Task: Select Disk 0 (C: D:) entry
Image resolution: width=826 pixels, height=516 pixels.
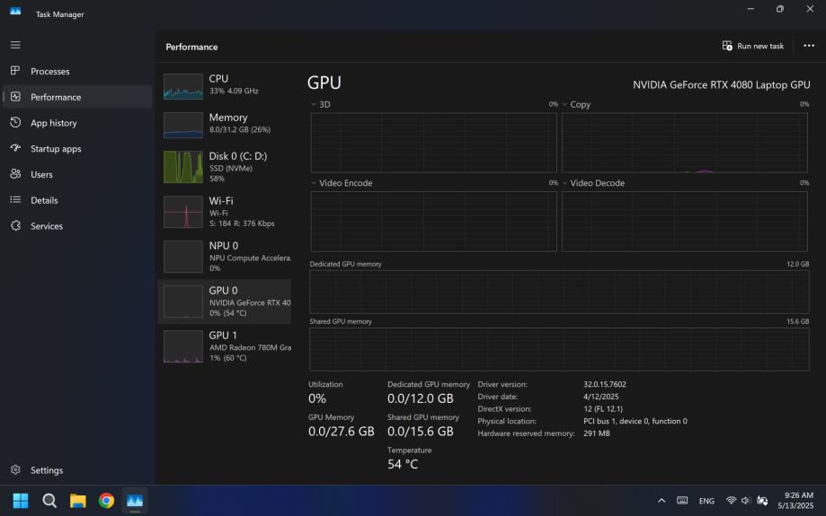Action: click(x=225, y=167)
